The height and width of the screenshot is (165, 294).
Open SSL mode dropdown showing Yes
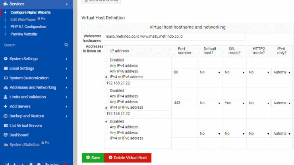pos(234,103)
